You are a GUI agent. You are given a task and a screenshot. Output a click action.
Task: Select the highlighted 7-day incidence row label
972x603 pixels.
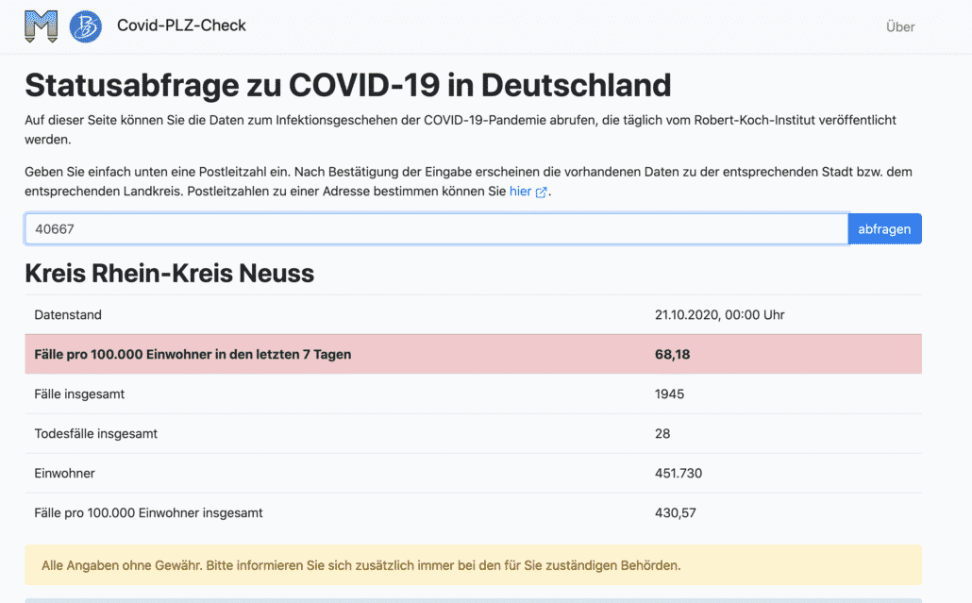click(193, 355)
